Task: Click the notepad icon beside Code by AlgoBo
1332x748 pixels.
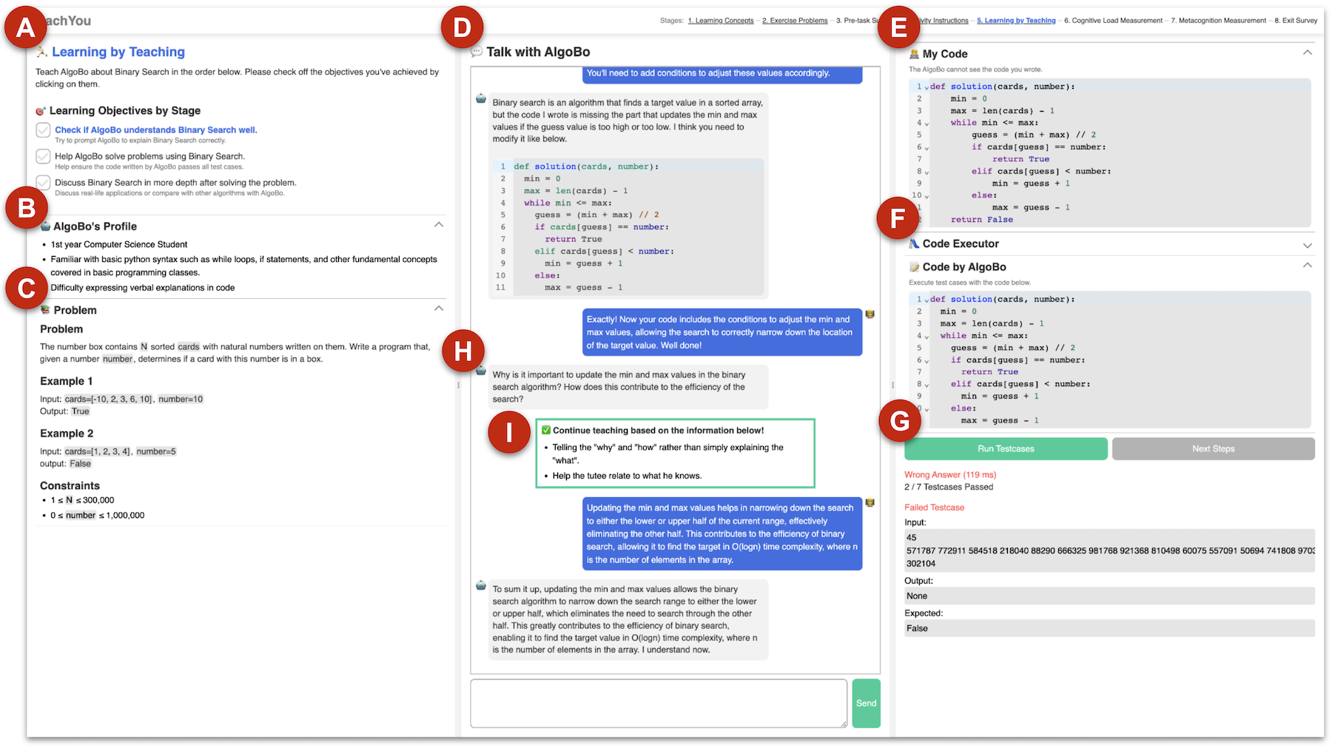Action: pos(914,267)
